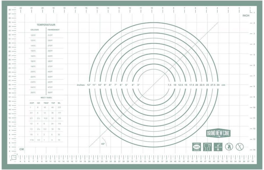The image size is (264, 170).
Task: Click the INCH ruler label
Action: point(246,15)
